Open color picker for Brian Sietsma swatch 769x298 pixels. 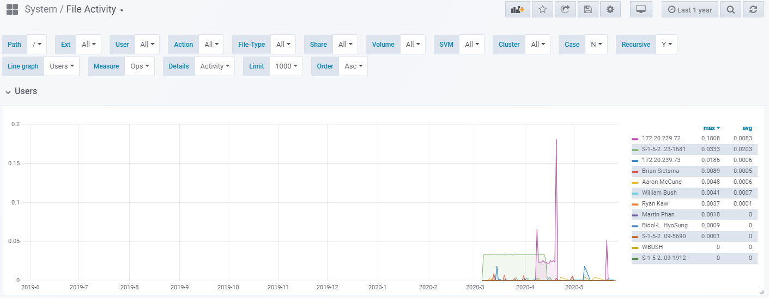point(635,172)
